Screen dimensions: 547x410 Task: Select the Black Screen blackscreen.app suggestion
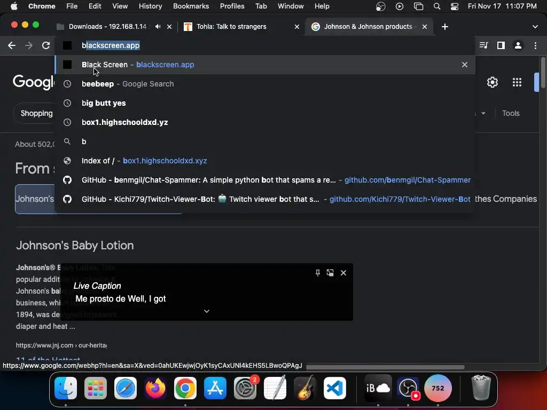(265, 65)
